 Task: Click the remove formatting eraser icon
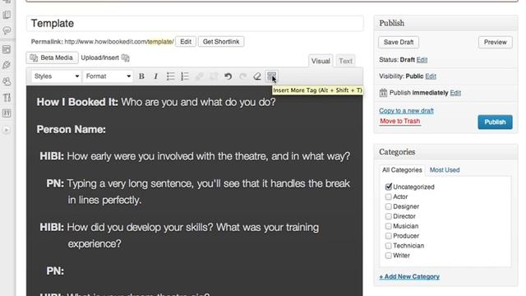(x=257, y=76)
